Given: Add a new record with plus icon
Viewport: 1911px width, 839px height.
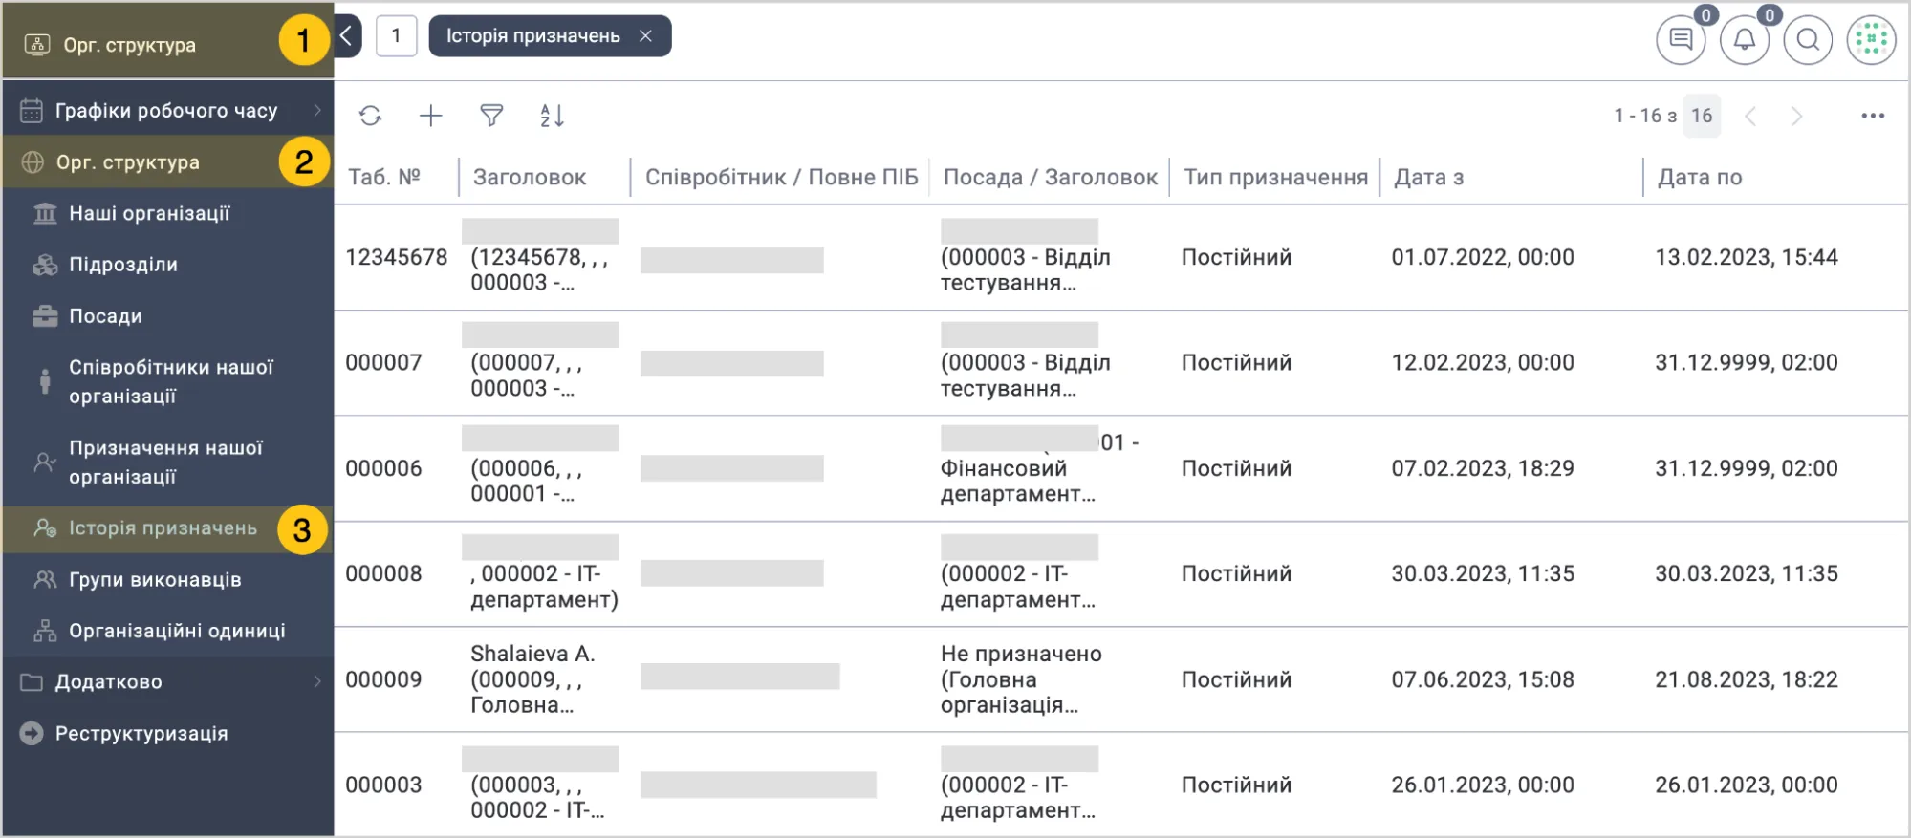Looking at the screenshot, I should [x=431, y=116].
